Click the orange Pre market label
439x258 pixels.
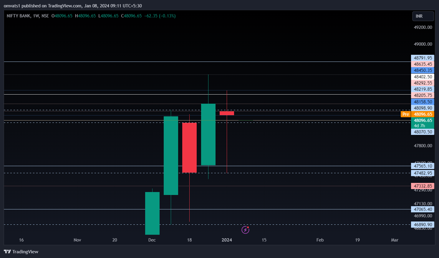tap(405, 114)
